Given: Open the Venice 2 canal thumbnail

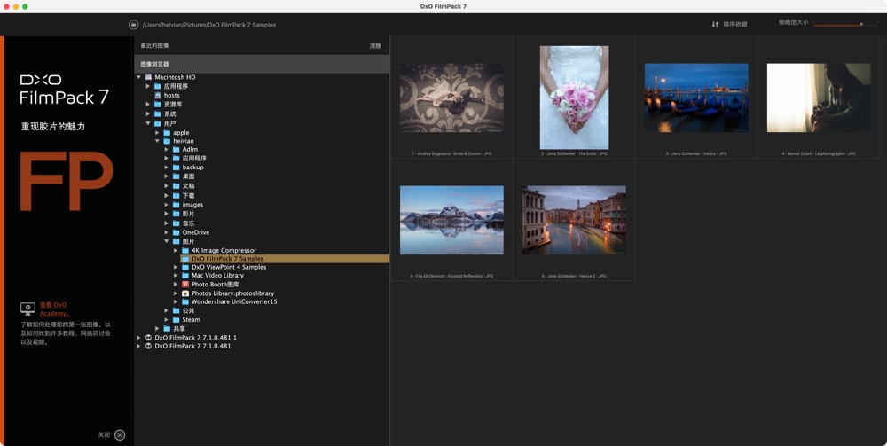Looking at the screenshot, I should click(x=574, y=220).
